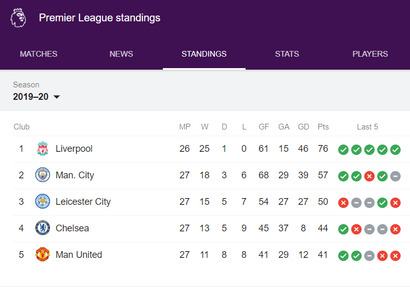The height and width of the screenshot is (287, 410).
Task: Click the Man United club crest
Action: coord(42,255)
